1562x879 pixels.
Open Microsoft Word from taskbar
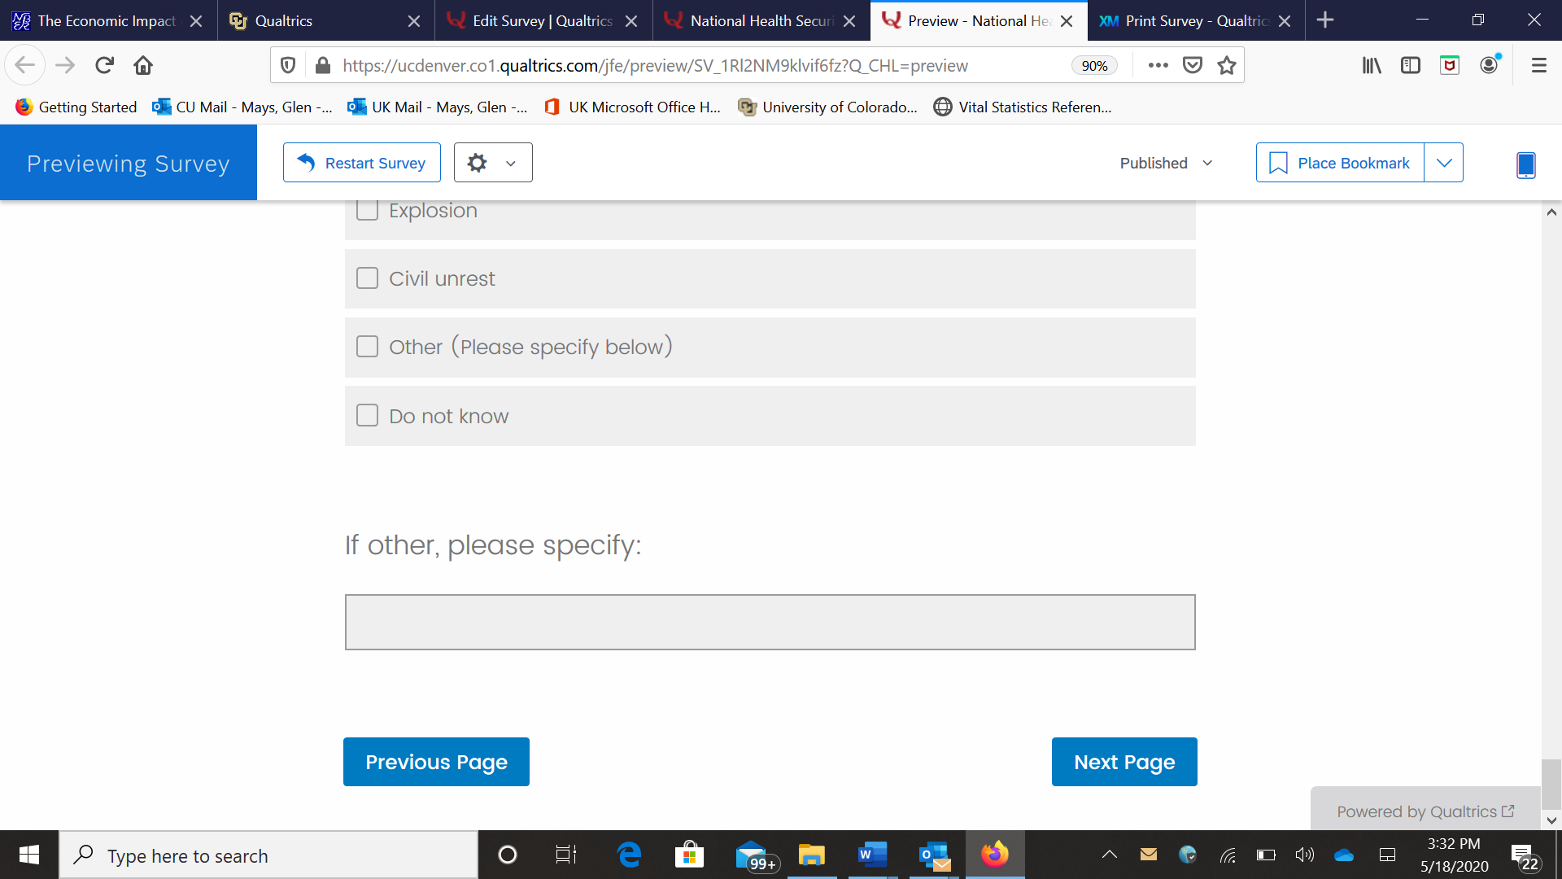tap(871, 855)
